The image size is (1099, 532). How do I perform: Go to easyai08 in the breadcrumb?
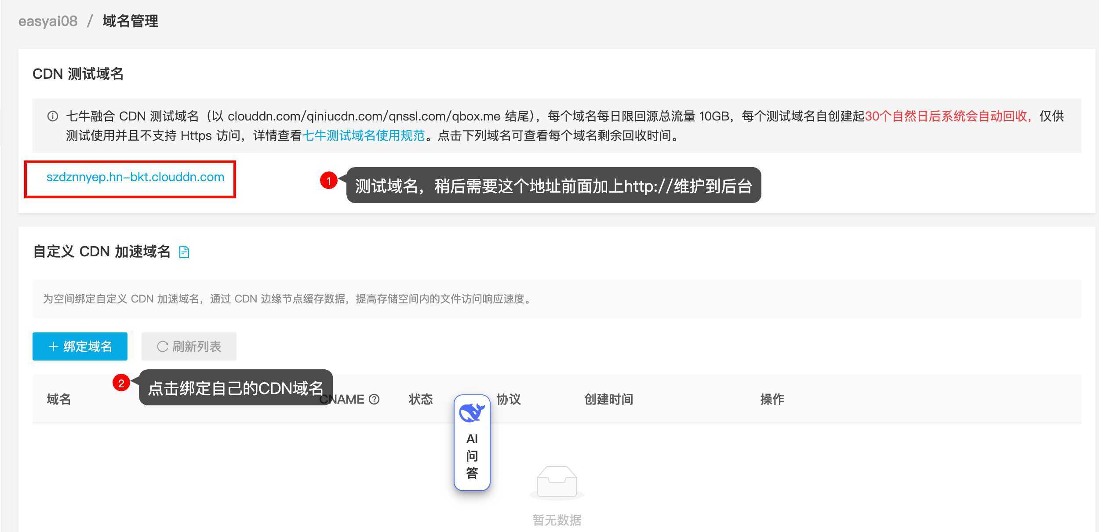click(x=48, y=21)
